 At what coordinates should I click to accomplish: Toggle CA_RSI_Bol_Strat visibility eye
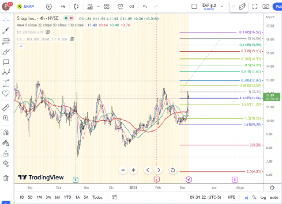72,39
